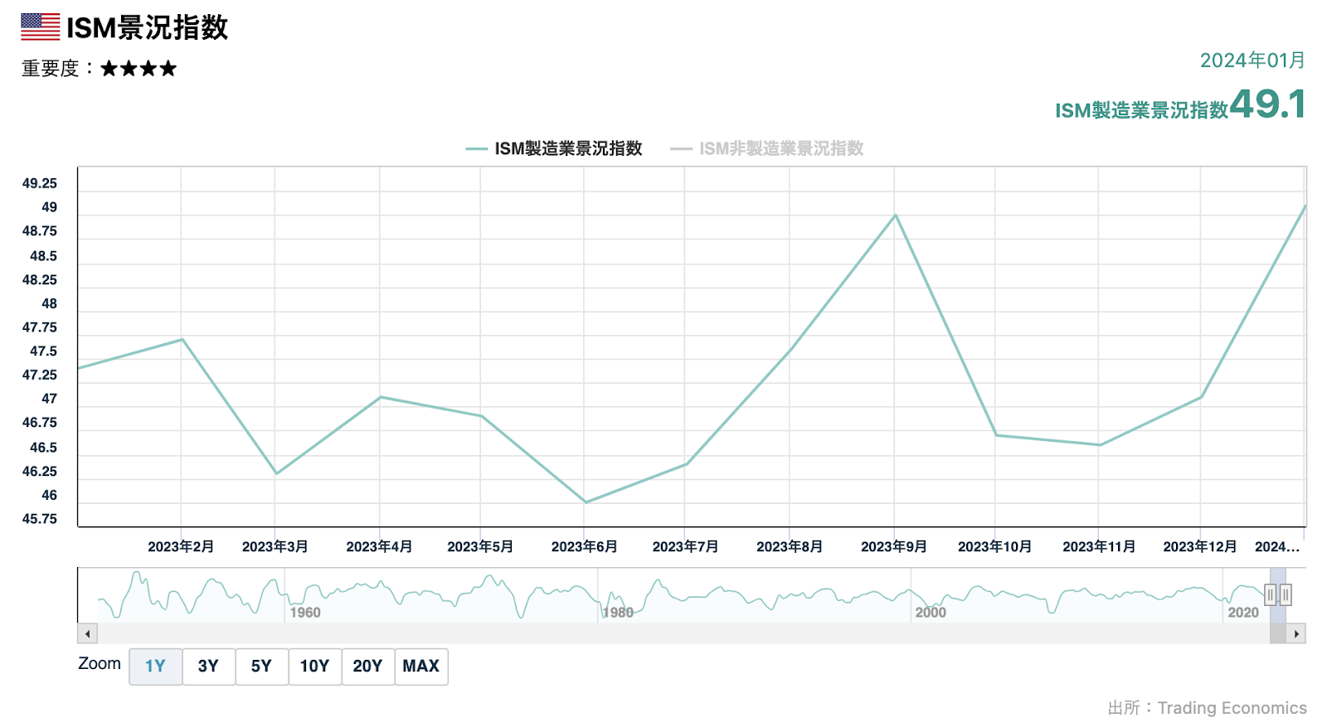The height and width of the screenshot is (727, 1327).
Task: Click the 2023年5月 x-axis label
Action: pos(480,547)
